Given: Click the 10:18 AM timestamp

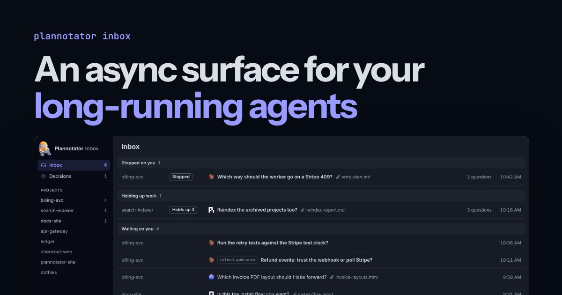Looking at the screenshot, I should pos(510,210).
